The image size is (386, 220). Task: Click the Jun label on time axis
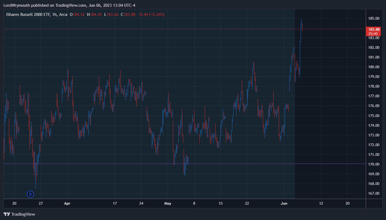(284, 204)
